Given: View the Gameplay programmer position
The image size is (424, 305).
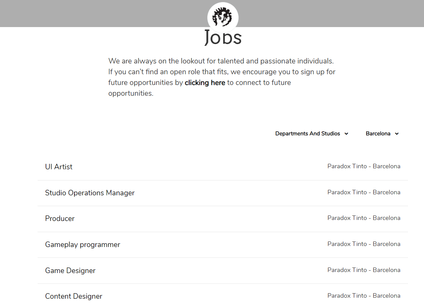Looking at the screenshot, I should pos(82,245).
